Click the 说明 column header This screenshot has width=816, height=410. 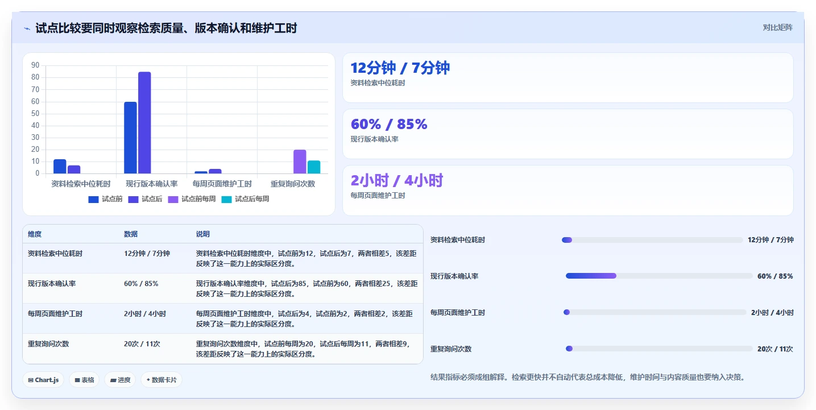tap(203, 234)
